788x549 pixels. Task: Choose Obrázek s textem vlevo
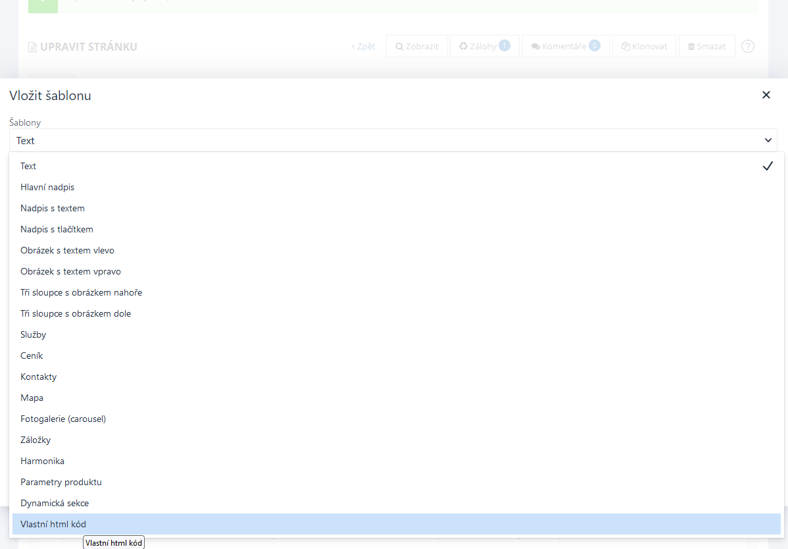[x=67, y=250]
